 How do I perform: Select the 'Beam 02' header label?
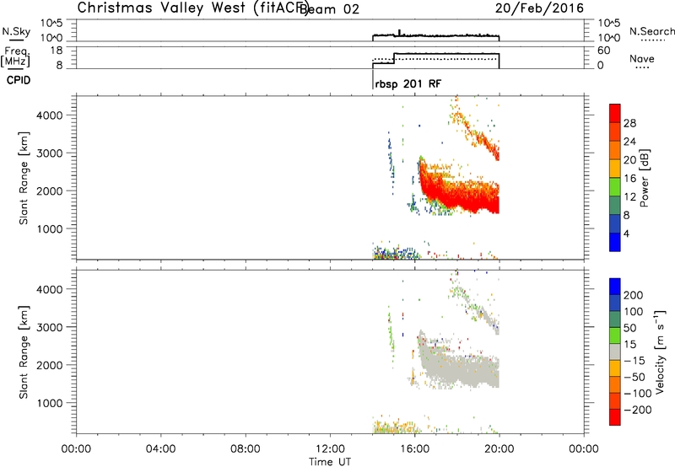(x=329, y=9)
